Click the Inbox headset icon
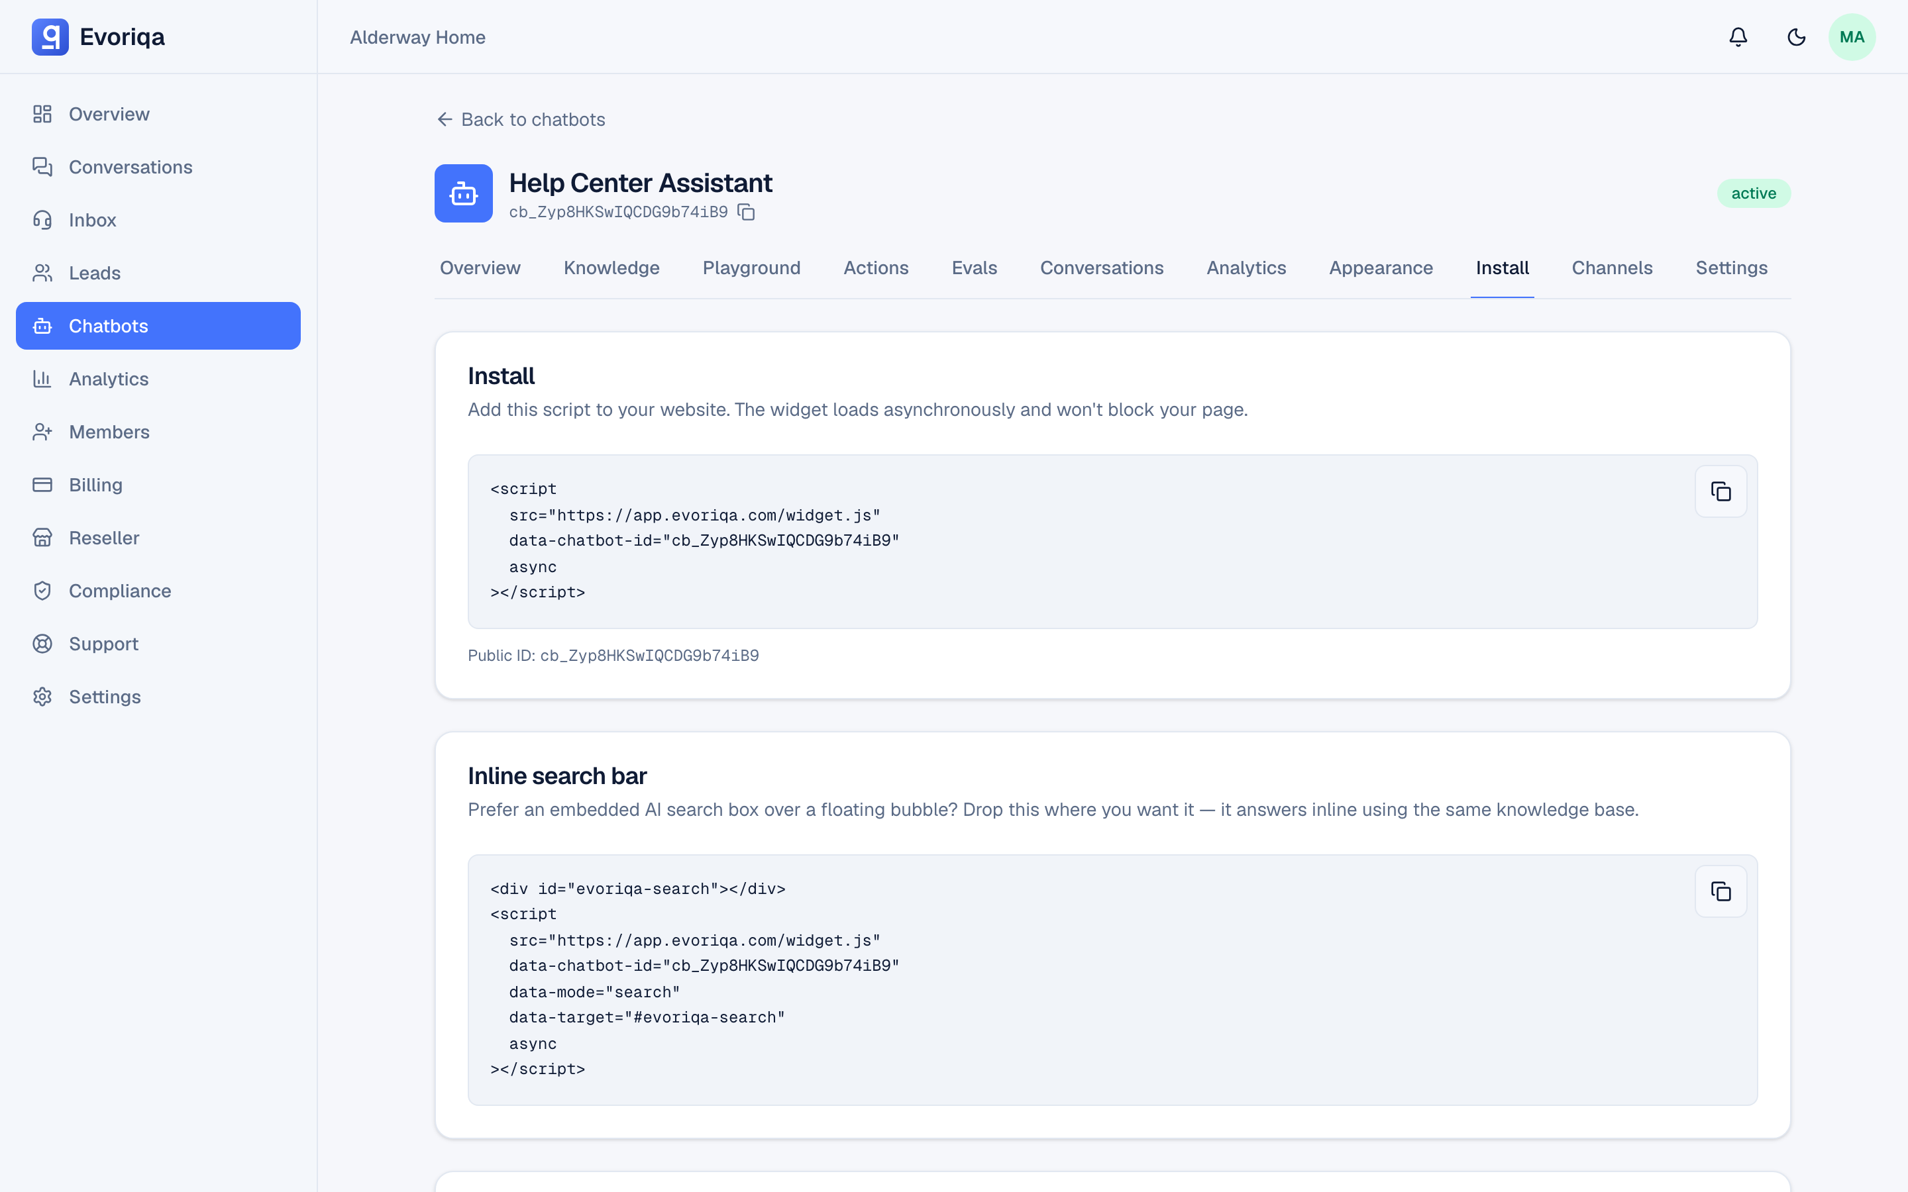1908x1192 pixels. pyautogui.click(x=42, y=220)
